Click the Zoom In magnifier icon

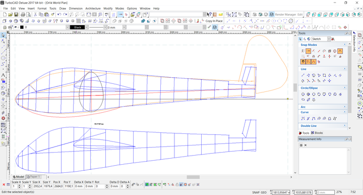tap(72, 15)
